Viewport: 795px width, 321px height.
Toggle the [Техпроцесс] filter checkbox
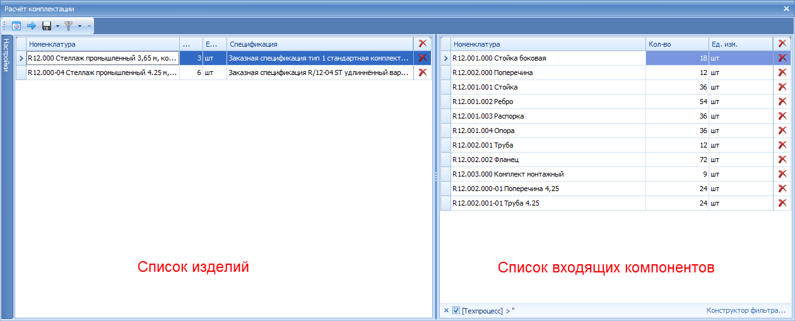click(456, 310)
